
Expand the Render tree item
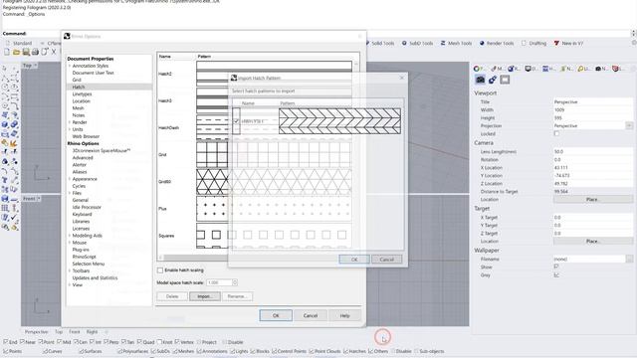point(70,122)
